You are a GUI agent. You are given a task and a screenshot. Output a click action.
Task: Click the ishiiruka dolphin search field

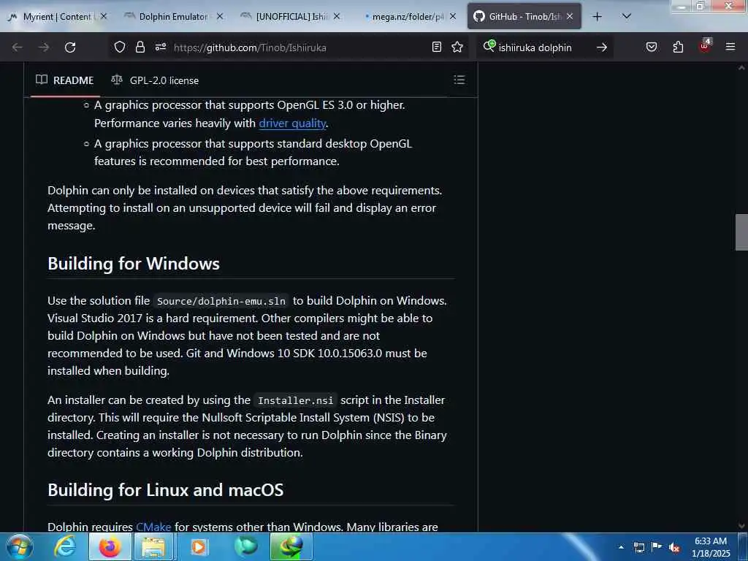535,47
